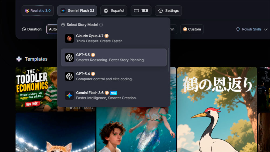Click the Realistic 3.0 swirl icon

click(27, 11)
